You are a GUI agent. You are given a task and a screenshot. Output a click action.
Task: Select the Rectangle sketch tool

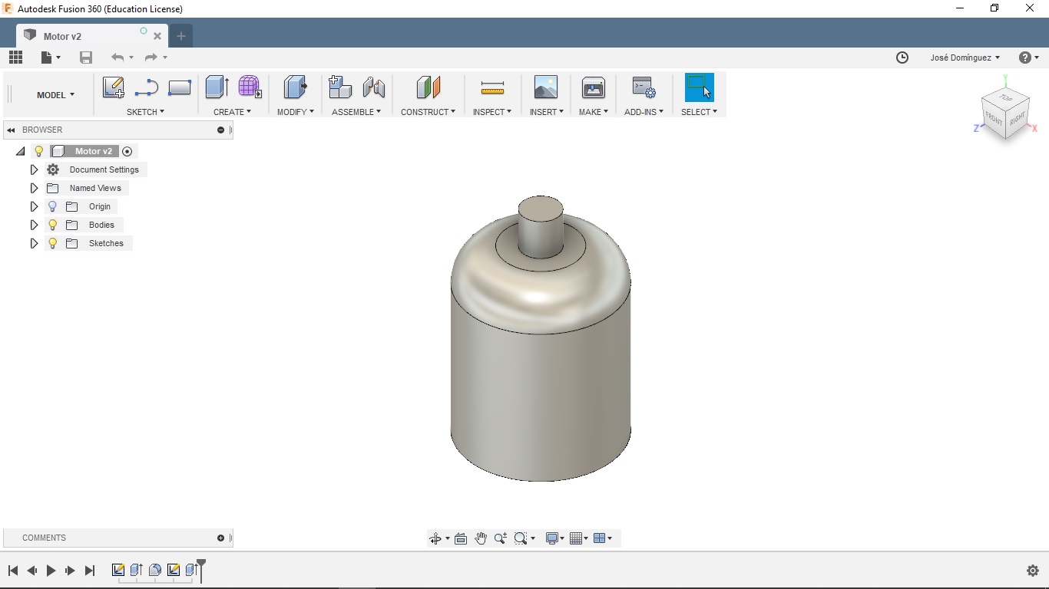(x=179, y=87)
